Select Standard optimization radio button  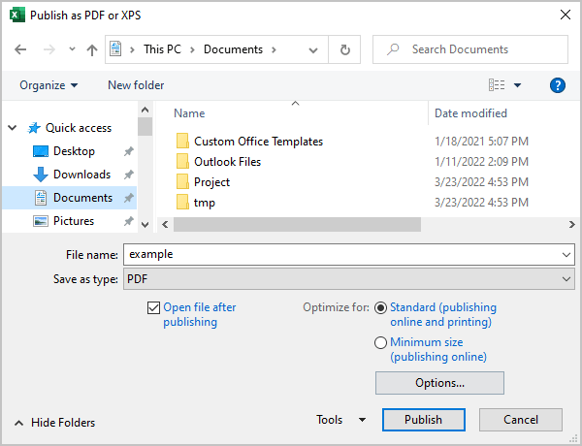tap(380, 307)
